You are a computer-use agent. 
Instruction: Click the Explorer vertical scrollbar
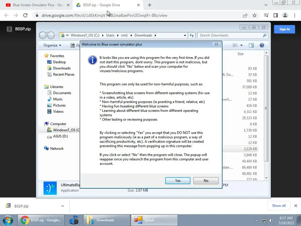click(266, 108)
